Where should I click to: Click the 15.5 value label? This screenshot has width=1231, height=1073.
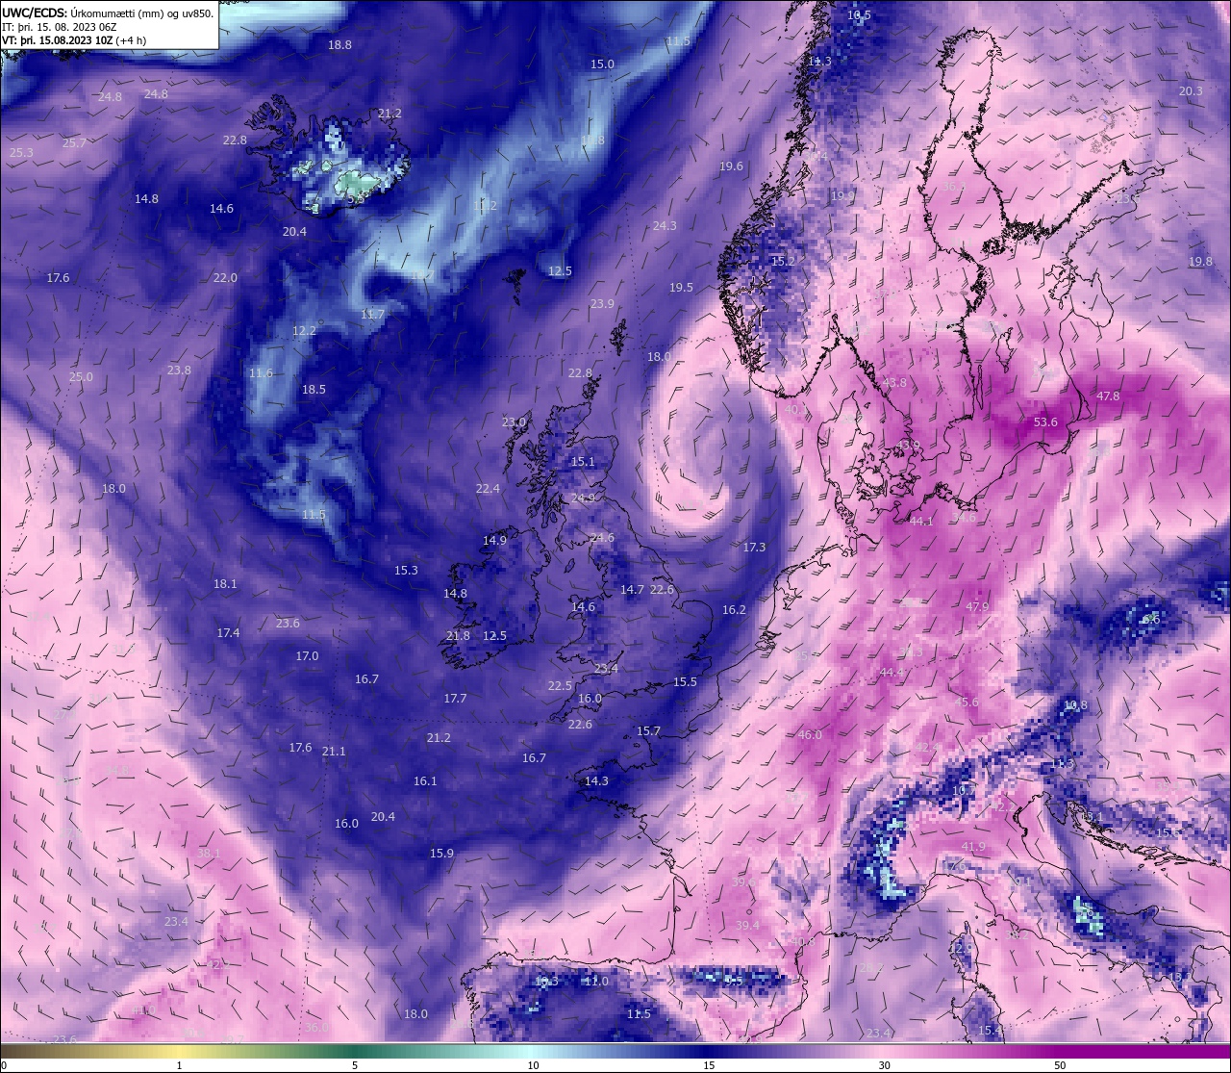pyautogui.click(x=685, y=682)
